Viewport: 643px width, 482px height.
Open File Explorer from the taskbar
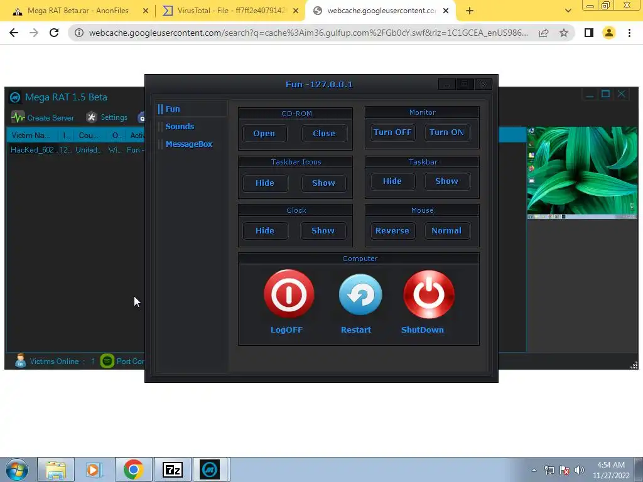56,469
